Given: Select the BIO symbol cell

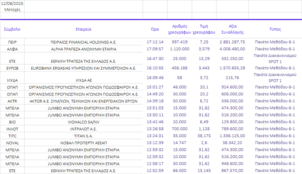Looking at the screenshot, I should pyautogui.click(x=12, y=122).
